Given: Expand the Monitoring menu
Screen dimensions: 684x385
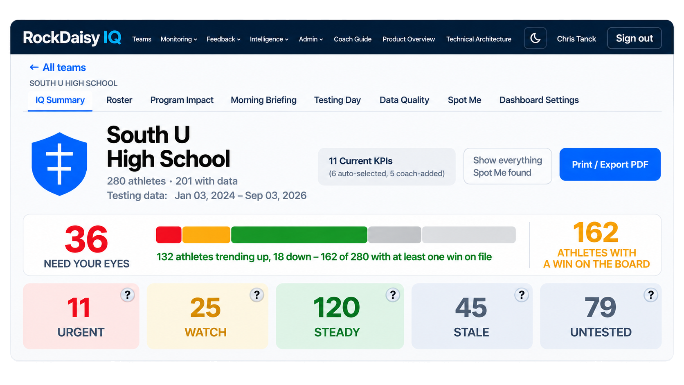Looking at the screenshot, I should 179,39.
